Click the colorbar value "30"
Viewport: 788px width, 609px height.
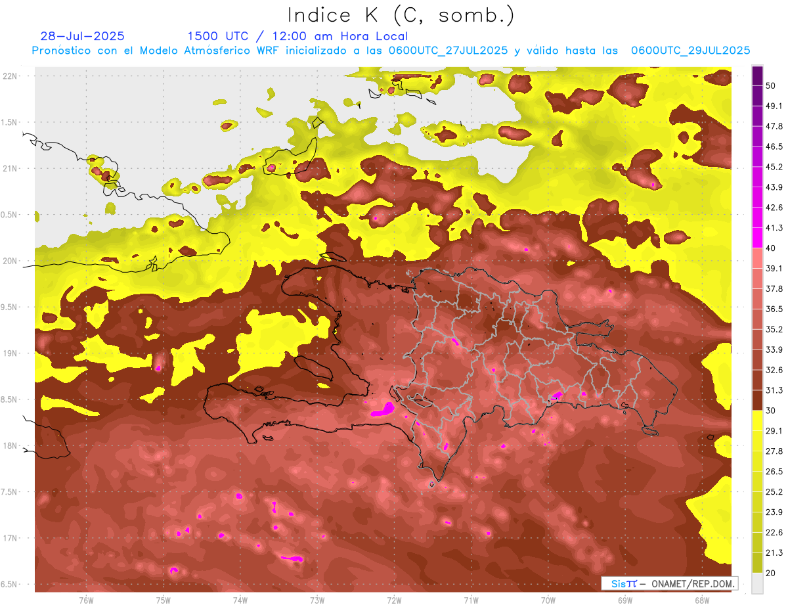[x=771, y=411]
